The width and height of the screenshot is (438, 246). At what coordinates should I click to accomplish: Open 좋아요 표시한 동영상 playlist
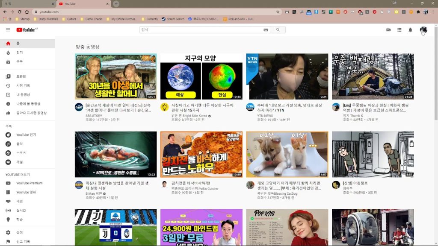tap(31, 113)
